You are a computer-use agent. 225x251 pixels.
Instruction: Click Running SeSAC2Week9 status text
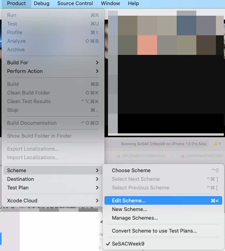[164, 144]
